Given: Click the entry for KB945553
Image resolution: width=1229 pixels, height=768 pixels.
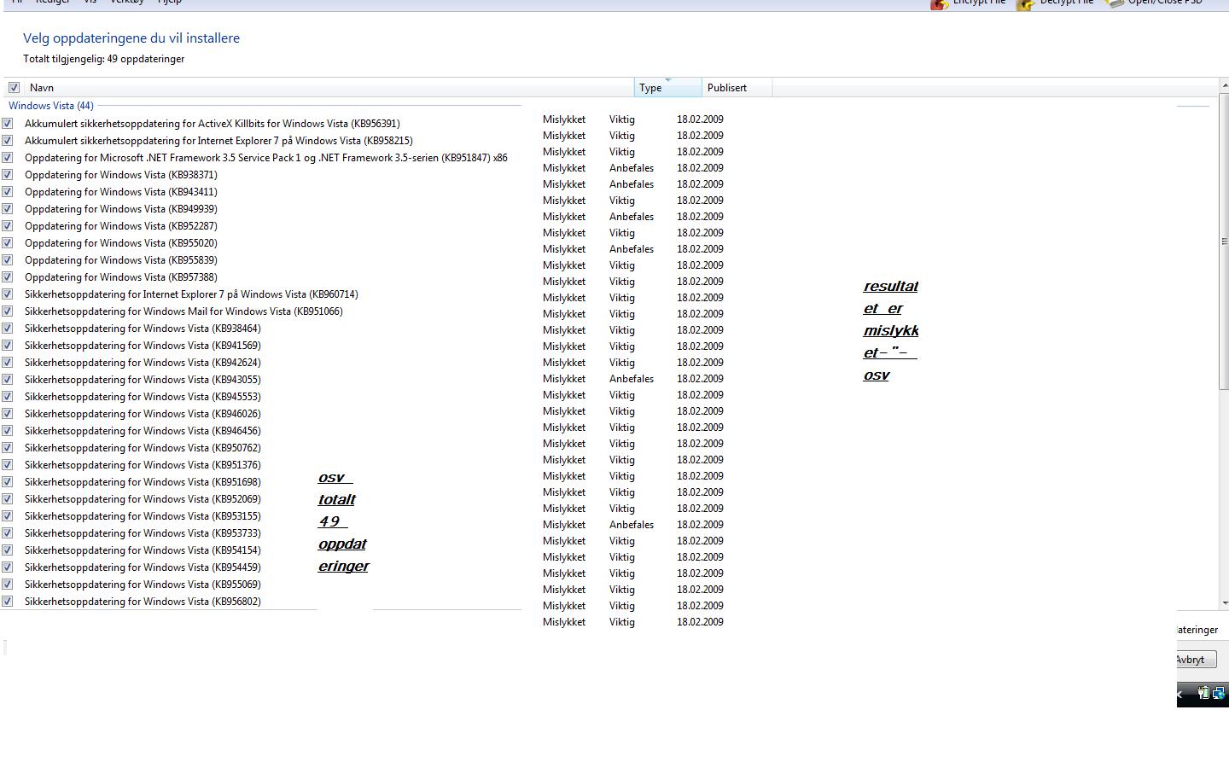Looking at the screenshot, I should click(x=143, y=396).
